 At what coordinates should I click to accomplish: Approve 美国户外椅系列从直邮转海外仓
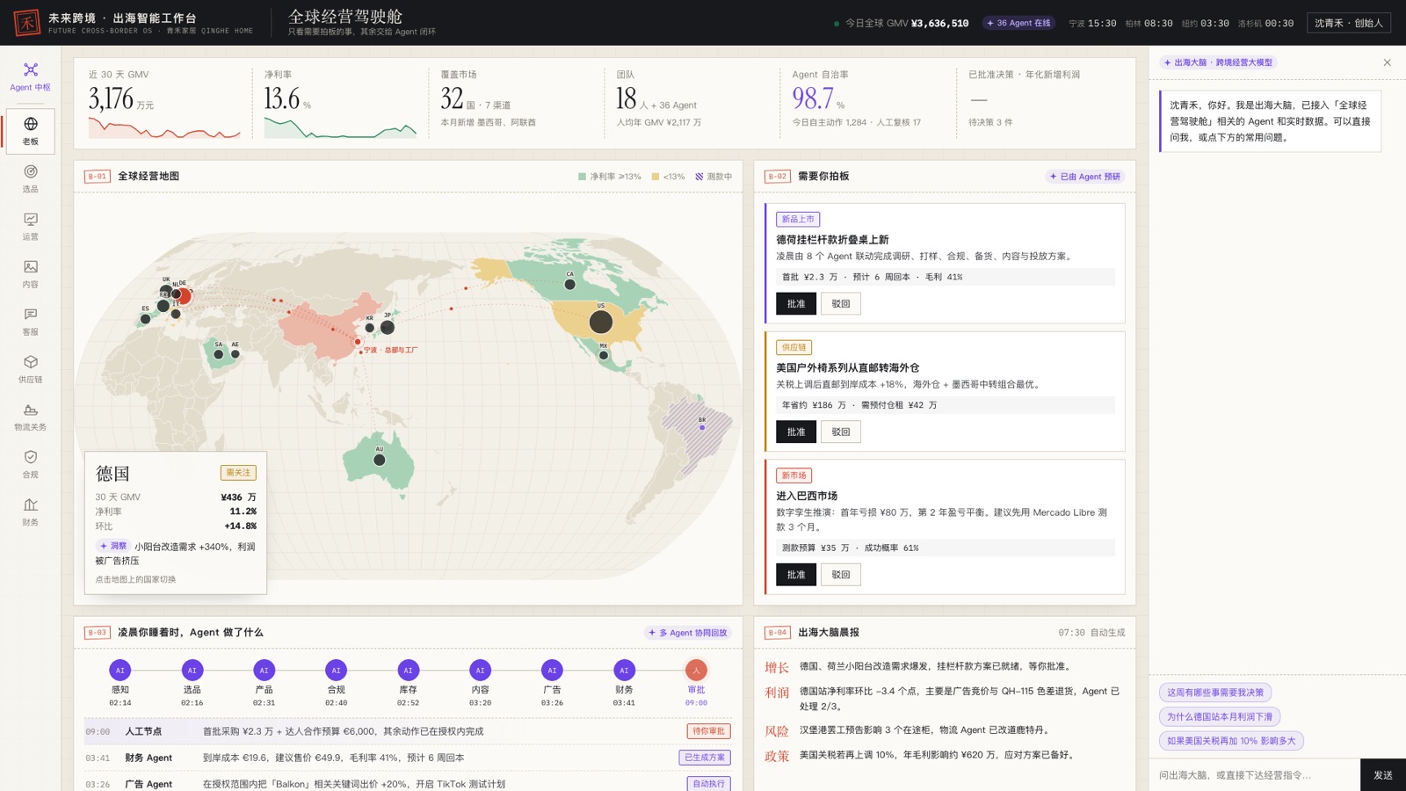pos(795,432)
